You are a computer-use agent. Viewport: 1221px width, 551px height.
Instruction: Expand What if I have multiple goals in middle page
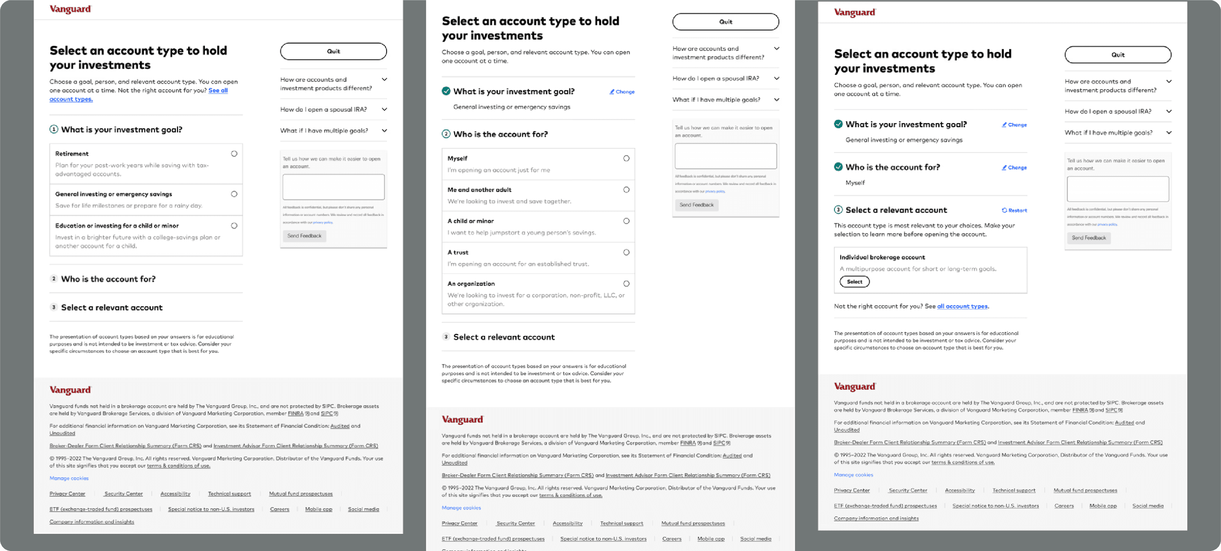coord(777,99)
